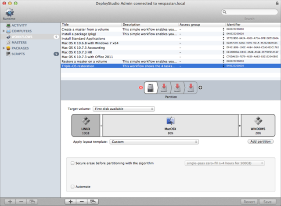Viewport: 281px width, 206px height.
Task: Open the secure erase algorithm dropdown
Action: coord(225,163)
